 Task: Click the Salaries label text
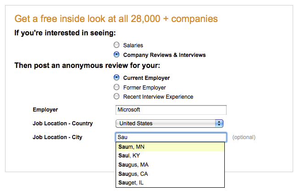coord(133,45)
